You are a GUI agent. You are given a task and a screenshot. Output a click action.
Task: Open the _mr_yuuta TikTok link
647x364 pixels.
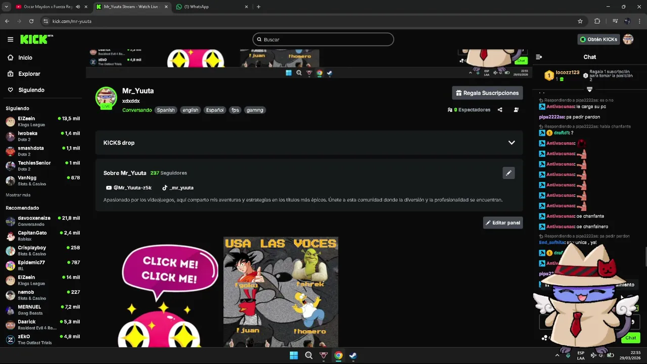178,188
